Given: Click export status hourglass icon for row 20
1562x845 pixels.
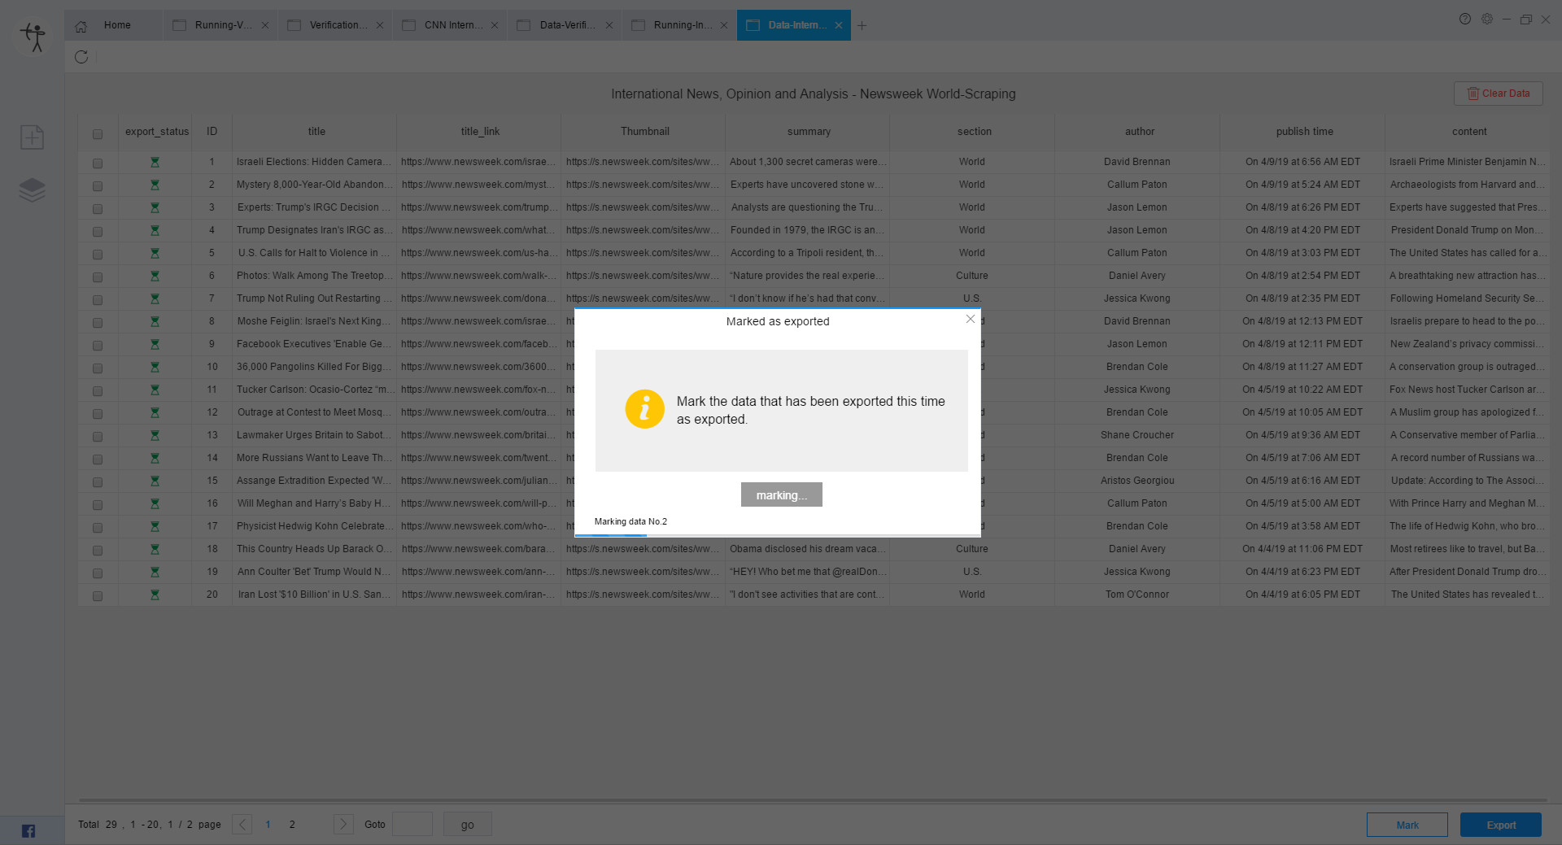Looking at the screenshot, I should (x=155, y=595).
